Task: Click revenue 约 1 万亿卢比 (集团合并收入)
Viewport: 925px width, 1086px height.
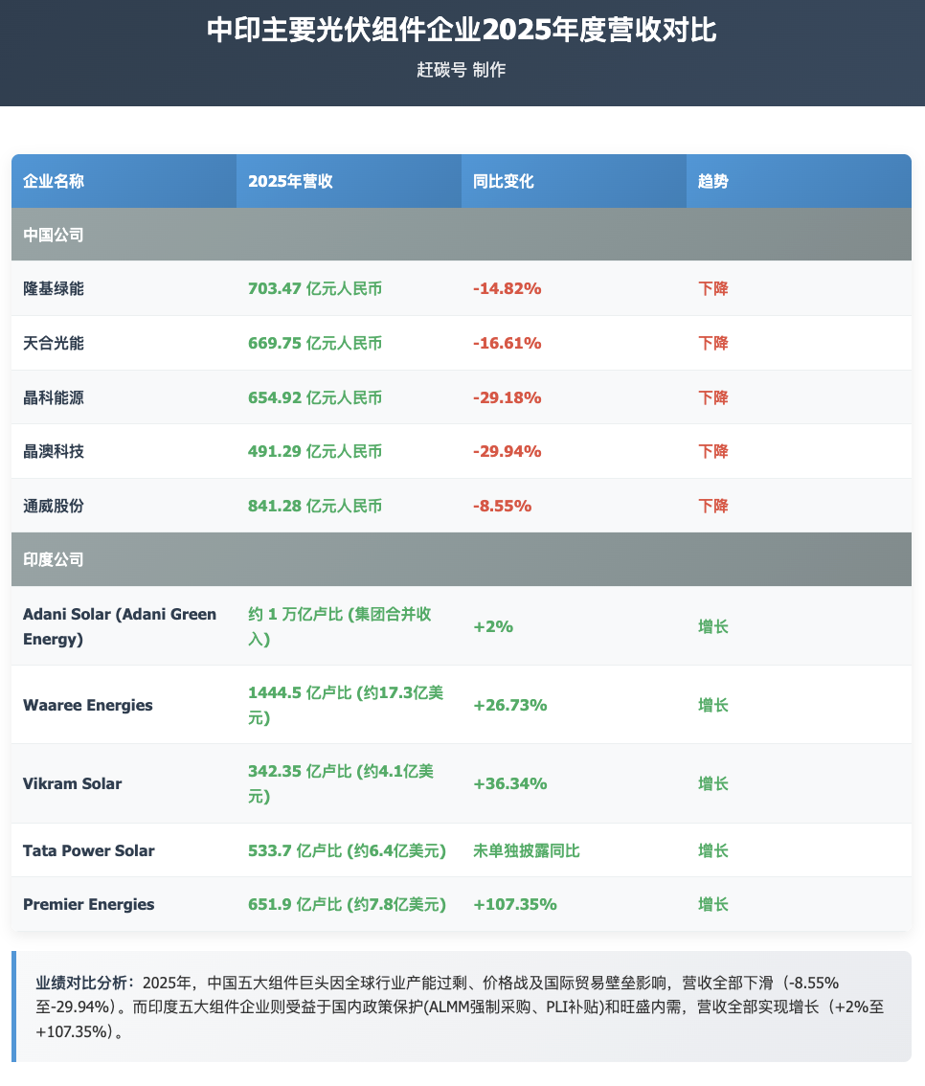Action: (x=340, y=627)
